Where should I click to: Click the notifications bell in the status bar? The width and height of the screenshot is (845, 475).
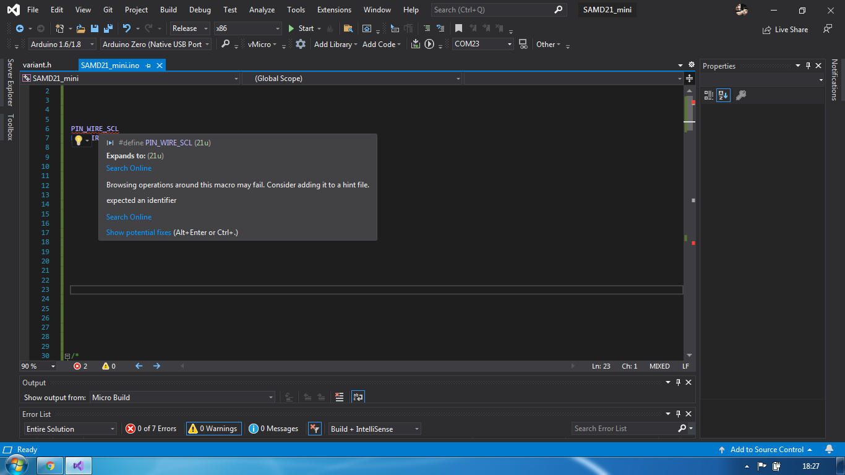[830, 450]
